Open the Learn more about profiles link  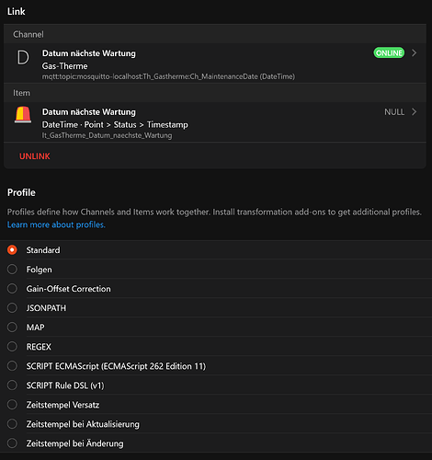[56, 224]
